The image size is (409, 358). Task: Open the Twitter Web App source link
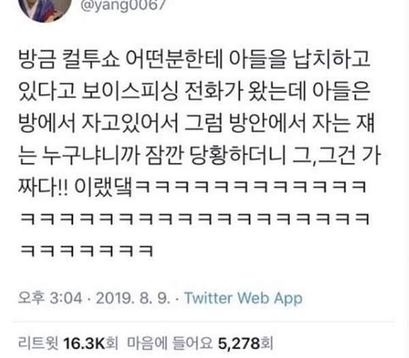[243, 298]
